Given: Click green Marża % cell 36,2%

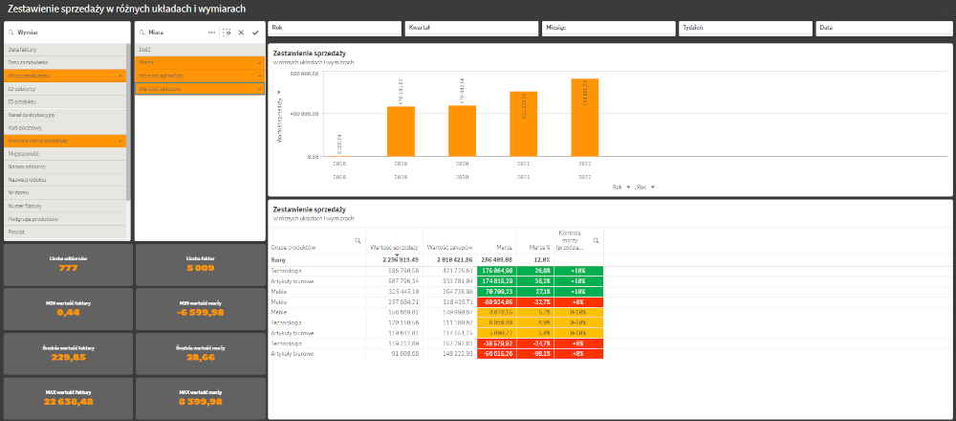Looking at the screenshot, I should coord(535,280).
